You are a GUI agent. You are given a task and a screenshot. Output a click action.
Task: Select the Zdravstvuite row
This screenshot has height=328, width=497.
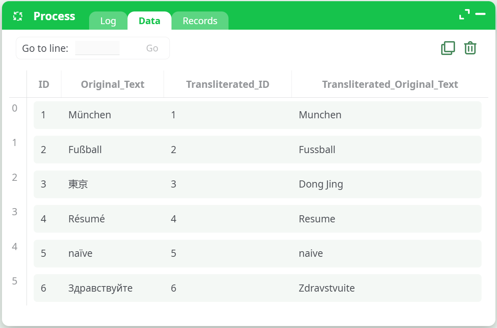257,288
